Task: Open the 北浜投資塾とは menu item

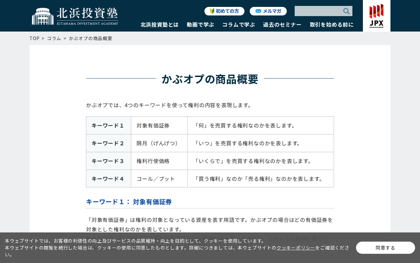Action: 159,25
